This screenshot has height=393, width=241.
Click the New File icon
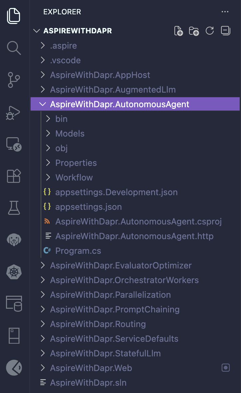(179, 31)
